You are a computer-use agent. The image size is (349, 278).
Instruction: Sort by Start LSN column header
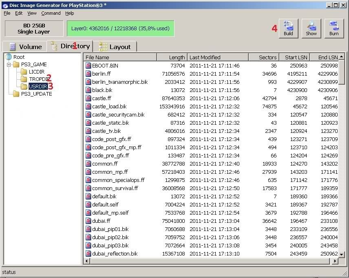294,57
